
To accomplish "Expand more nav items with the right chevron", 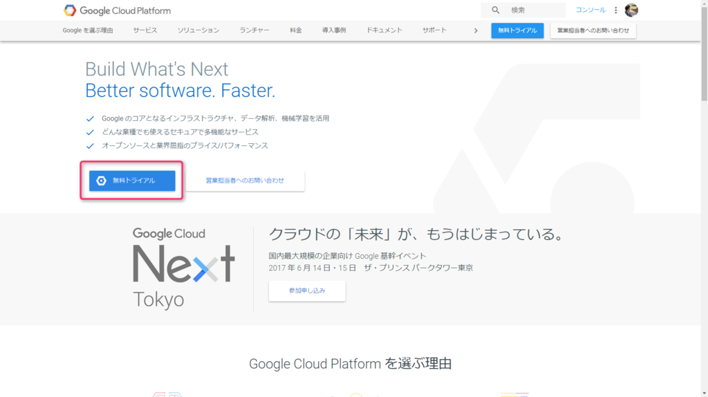I will coord(476,30).
